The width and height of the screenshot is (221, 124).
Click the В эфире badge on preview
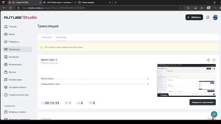[x=163, y=95]
